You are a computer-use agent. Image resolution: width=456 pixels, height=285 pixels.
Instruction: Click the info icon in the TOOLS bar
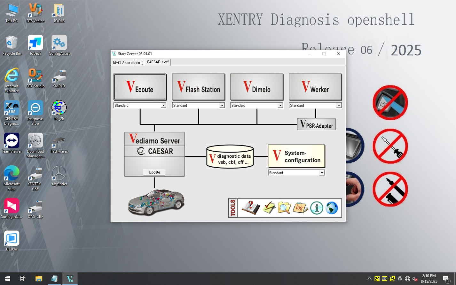[x=316, y=208]
